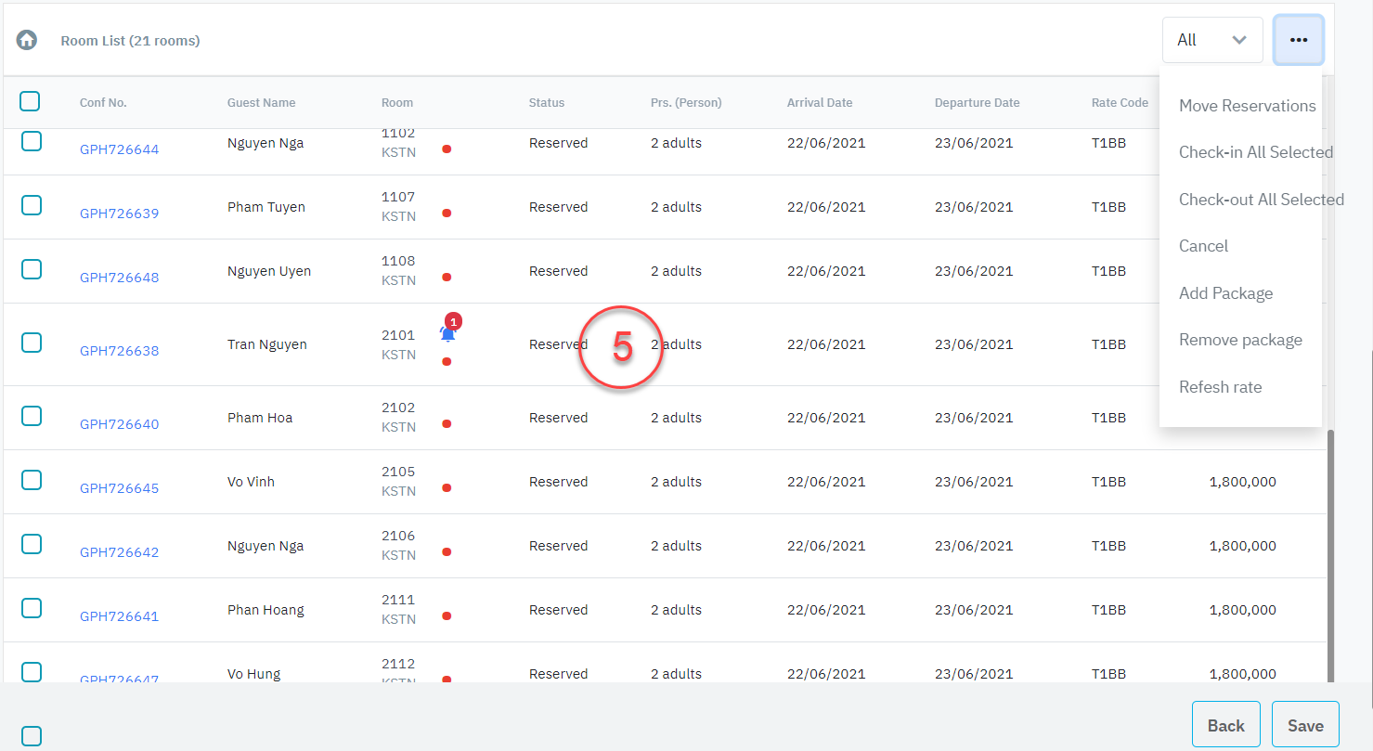Click the red status dot for room 1108
The image size is (1373, 751).
pyautogui.click(x=447, y=278)
